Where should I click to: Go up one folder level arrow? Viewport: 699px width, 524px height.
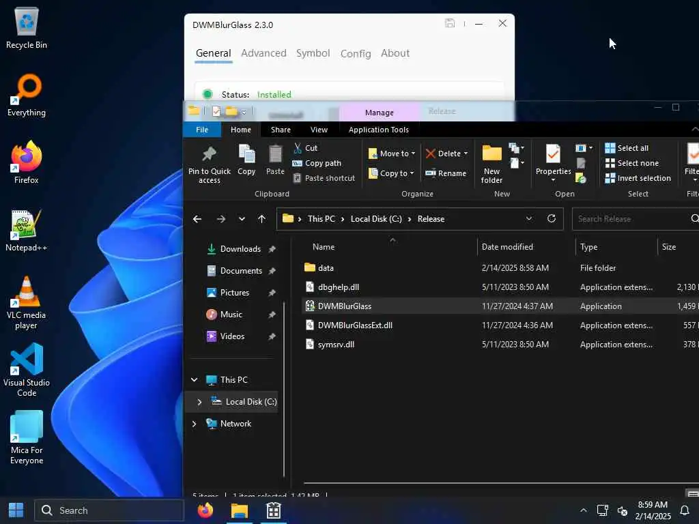261,219
